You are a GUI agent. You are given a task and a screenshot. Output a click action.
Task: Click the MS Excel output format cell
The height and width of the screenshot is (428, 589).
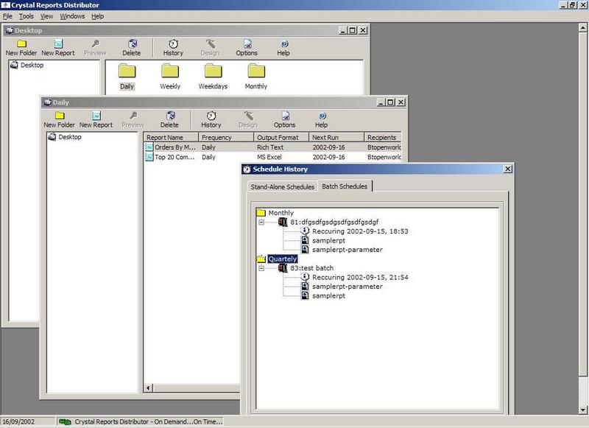[269, 157]
